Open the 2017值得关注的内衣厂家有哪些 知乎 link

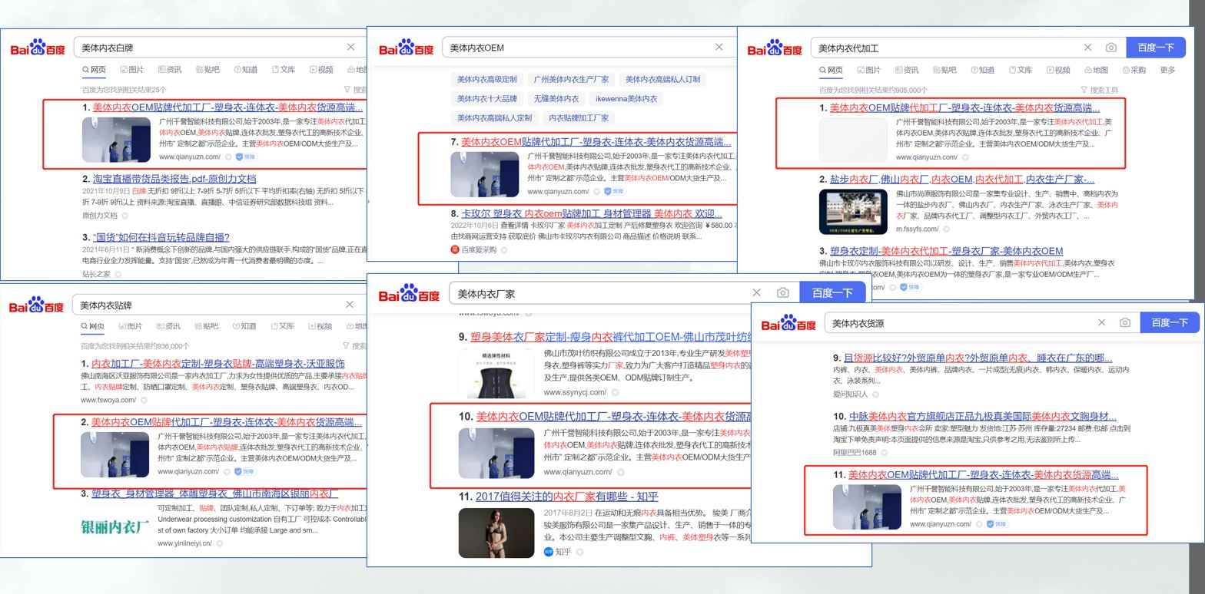click(566, 497)
